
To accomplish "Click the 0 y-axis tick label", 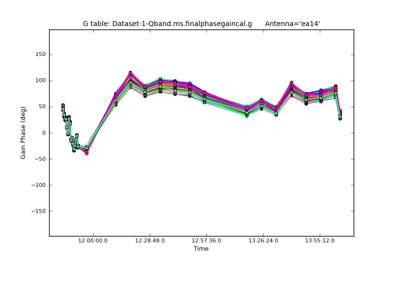I will point(43,133).
